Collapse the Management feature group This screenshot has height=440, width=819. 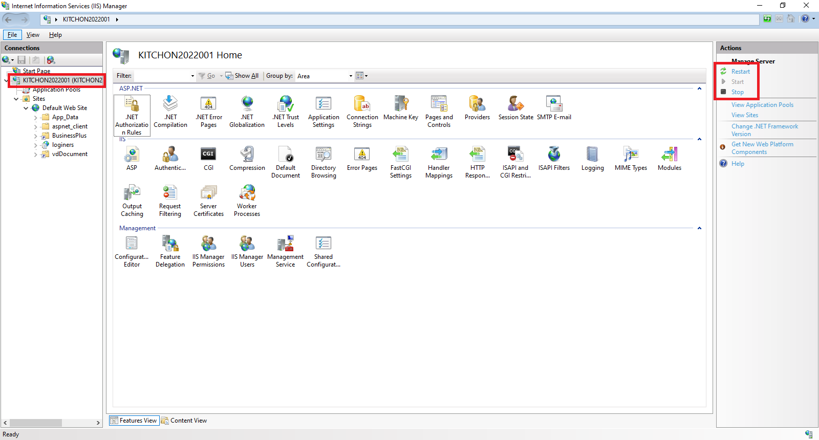coord(699,228)
